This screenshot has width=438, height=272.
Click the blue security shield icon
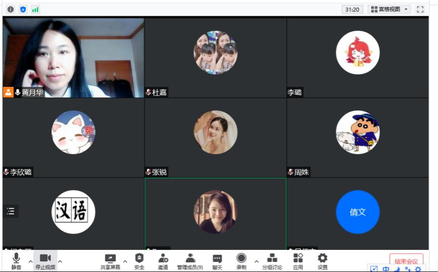click(23, 9)
